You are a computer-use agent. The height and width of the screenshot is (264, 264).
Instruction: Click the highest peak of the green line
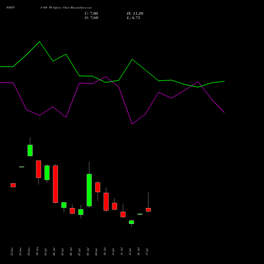[40, 42]
